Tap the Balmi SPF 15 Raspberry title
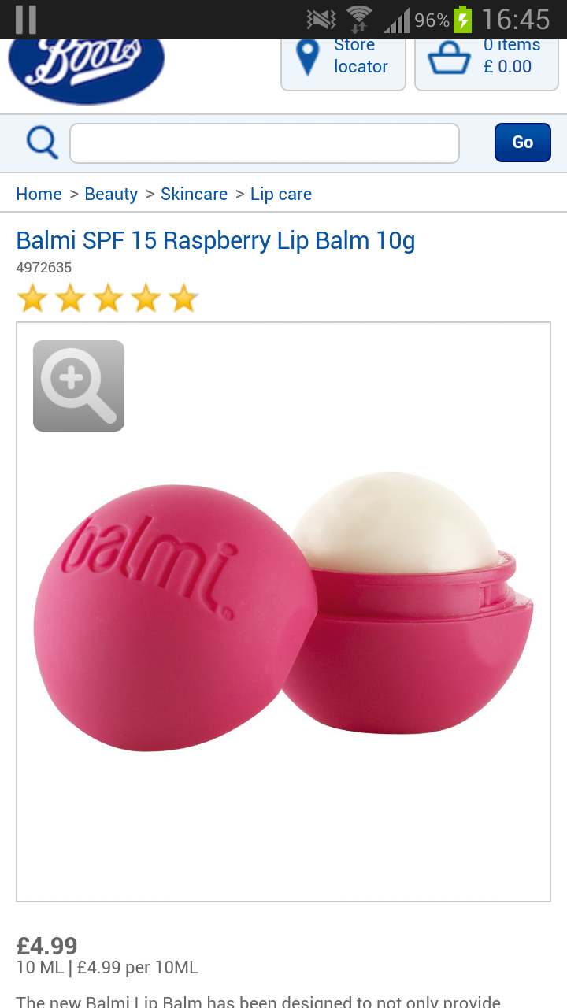Screen dimensions: 567x1008 216,240
